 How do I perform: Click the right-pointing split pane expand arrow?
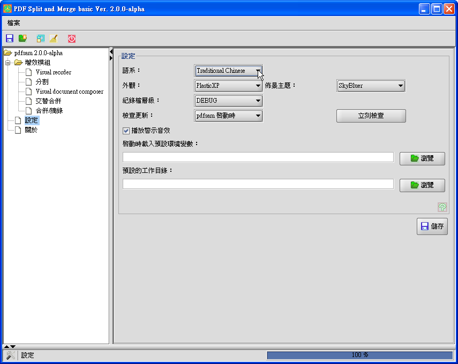[x=111, y=58]
